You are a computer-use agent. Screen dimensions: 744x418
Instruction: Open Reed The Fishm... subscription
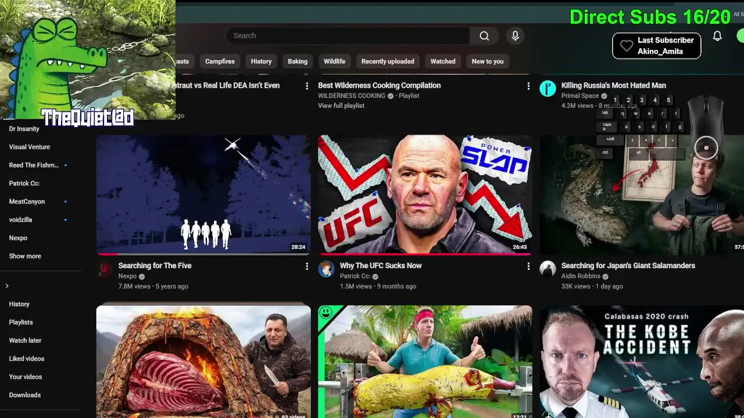pos(34,165)
